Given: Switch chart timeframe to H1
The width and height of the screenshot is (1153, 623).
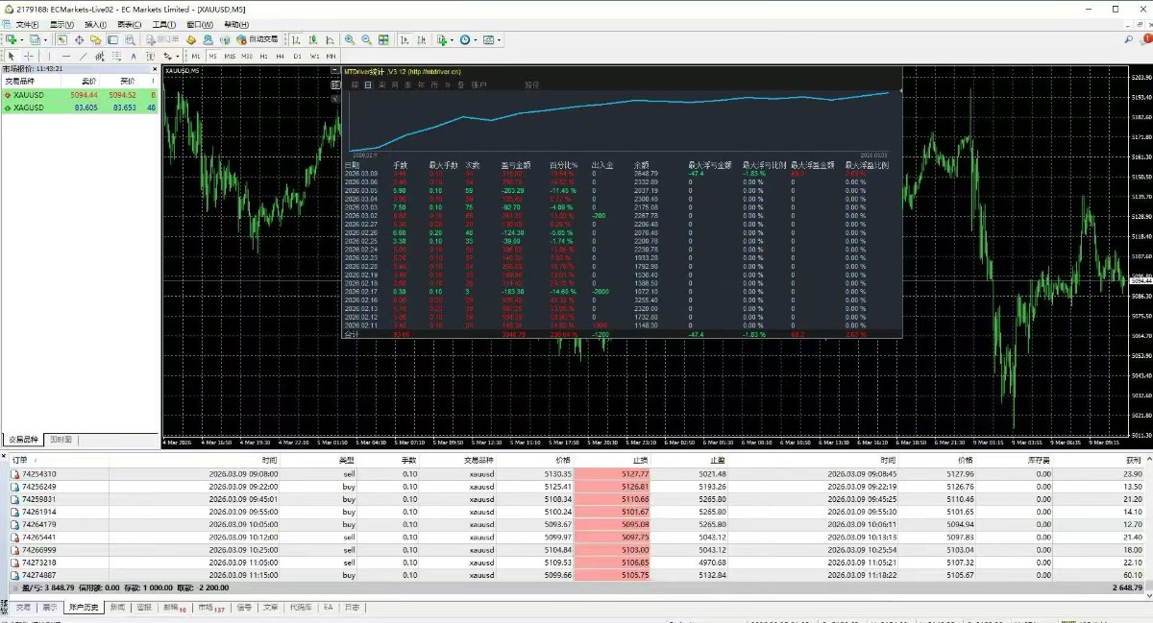Looking at the screenshot, I should click(263, 57).
